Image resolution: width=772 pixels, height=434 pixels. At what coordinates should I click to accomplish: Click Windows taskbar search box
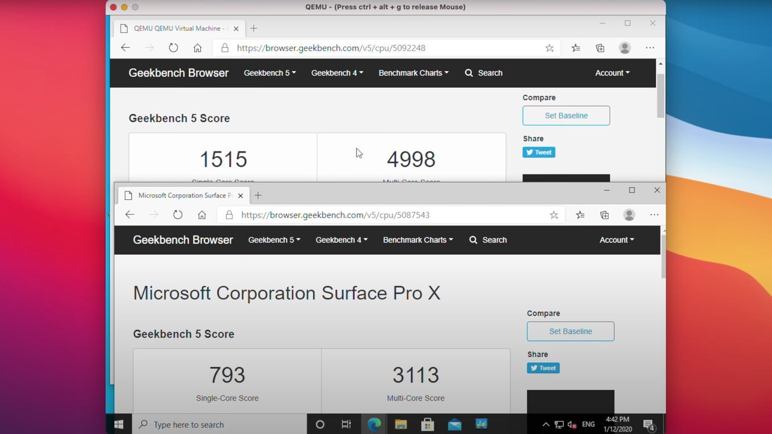[x=220, y=424]
